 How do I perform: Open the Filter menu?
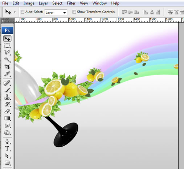click(x=71, y=3)
